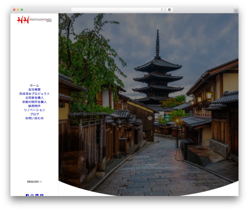Close the window with red button
The height and width of the screenshot is (211, 249).
pos(14,9)
